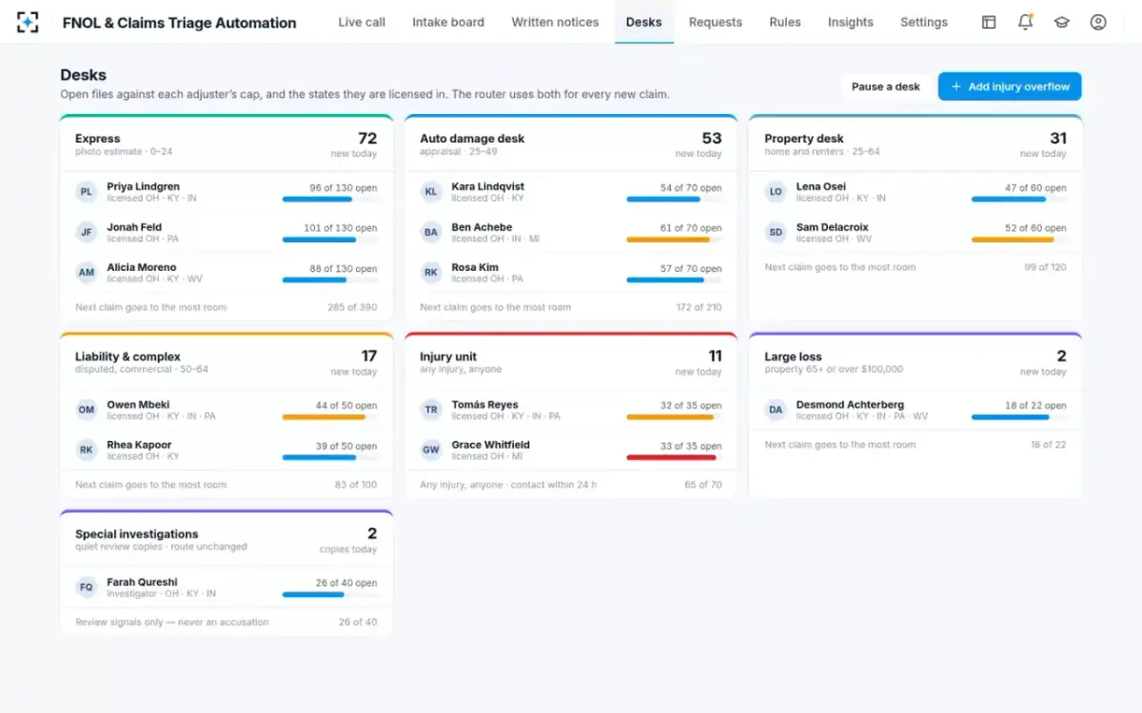Click 'Review signals only — never an accusation'
Viewport: 1142px width, 713px height.
click(x=172, y=622)
